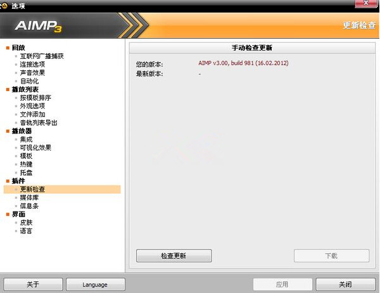380x293 pixels.
Task: Select 信息条 settings
Action: coord(29,206)
